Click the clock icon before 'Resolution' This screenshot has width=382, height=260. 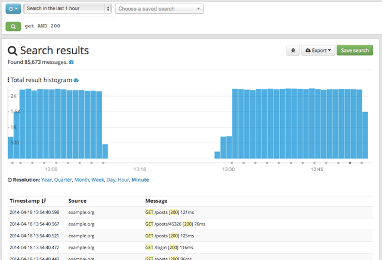[x=10, y=180]
